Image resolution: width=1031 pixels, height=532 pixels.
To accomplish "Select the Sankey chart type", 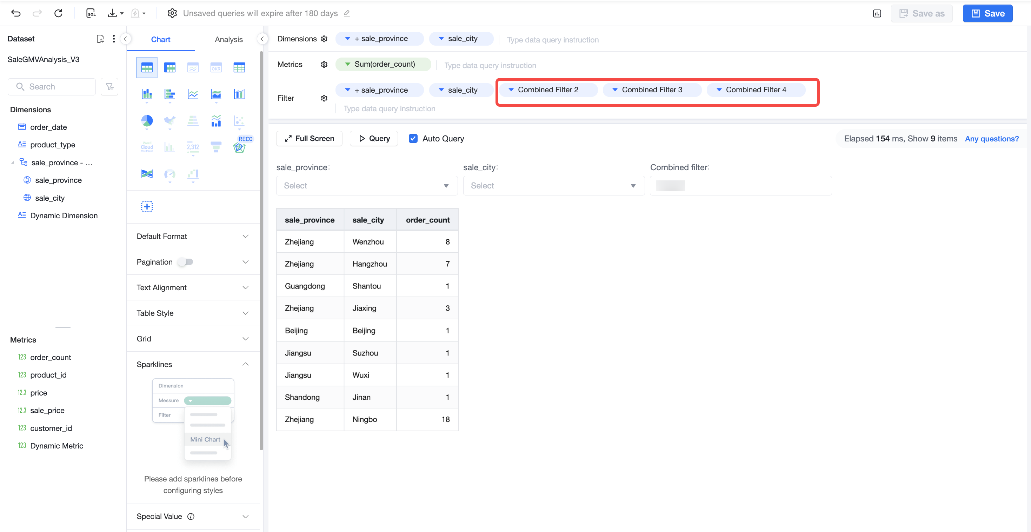I will point(147,174).
